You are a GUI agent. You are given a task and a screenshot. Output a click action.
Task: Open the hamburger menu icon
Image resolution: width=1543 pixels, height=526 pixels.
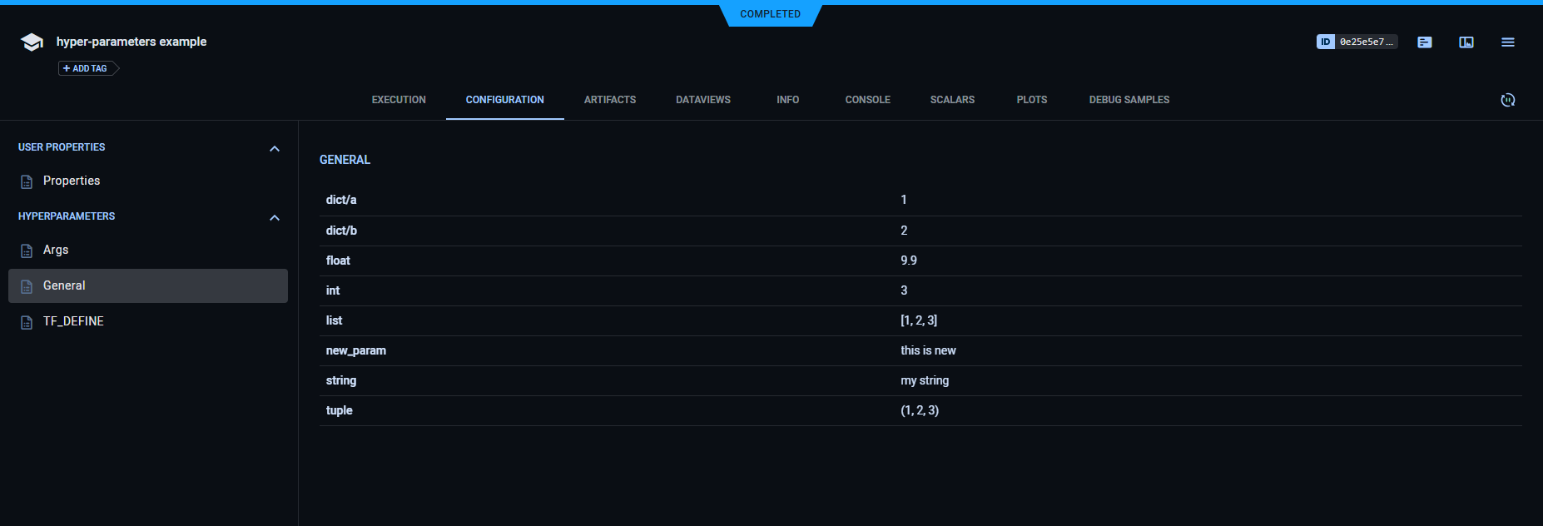tap(1507, 42)
